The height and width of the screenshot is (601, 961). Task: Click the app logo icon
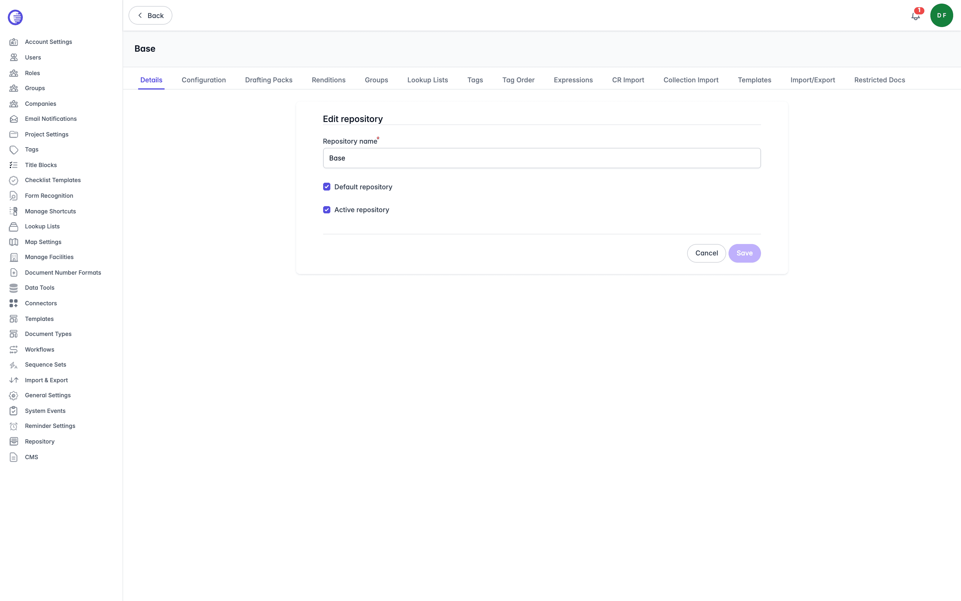pyautogui.click(x=15, y=17)
